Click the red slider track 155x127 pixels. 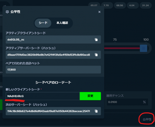point(122,48)
